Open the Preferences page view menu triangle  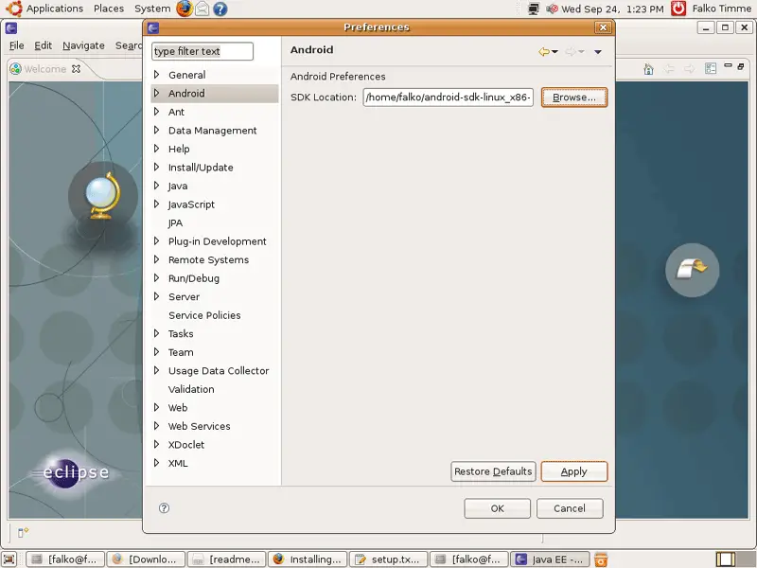tap(598, 52)
